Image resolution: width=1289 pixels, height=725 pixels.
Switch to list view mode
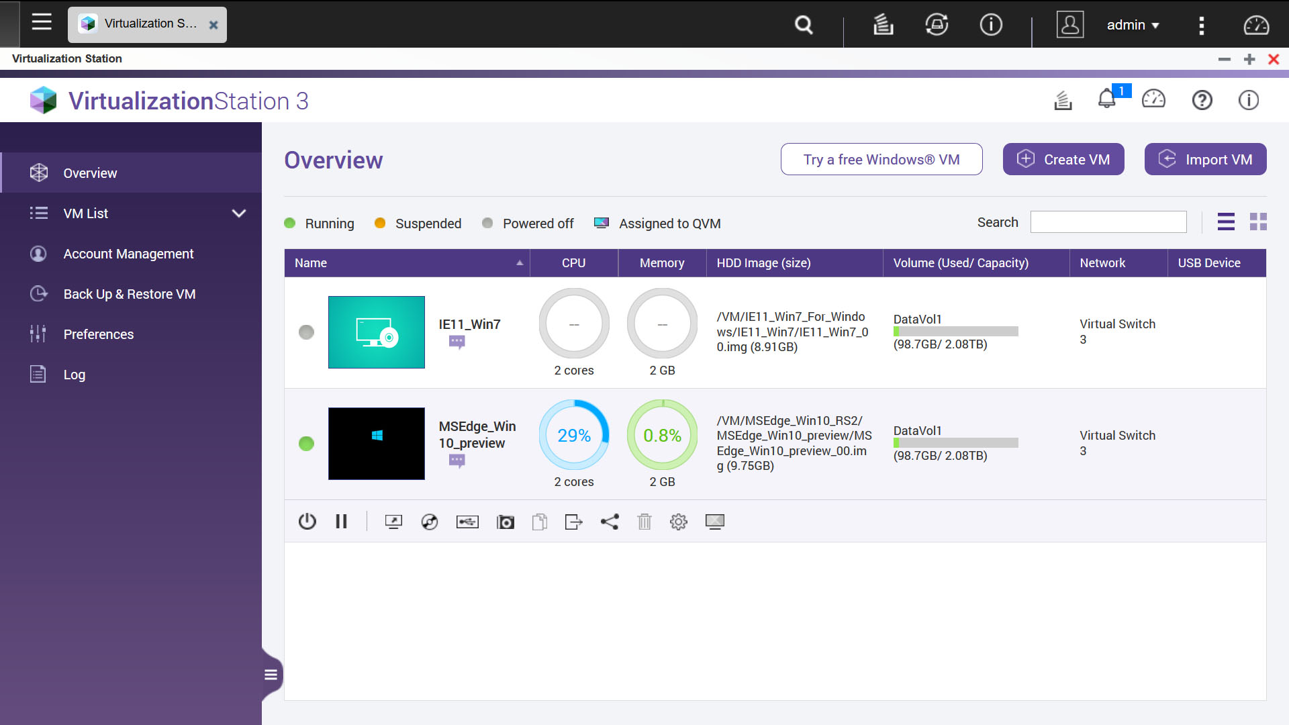point(1226,222)
